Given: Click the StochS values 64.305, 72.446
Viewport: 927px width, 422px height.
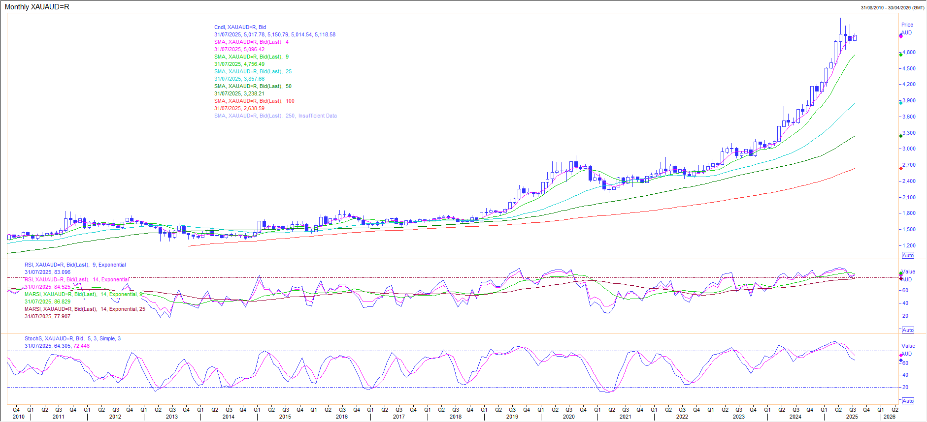Looking at the screenshot, I should click(x=57, y=346).
